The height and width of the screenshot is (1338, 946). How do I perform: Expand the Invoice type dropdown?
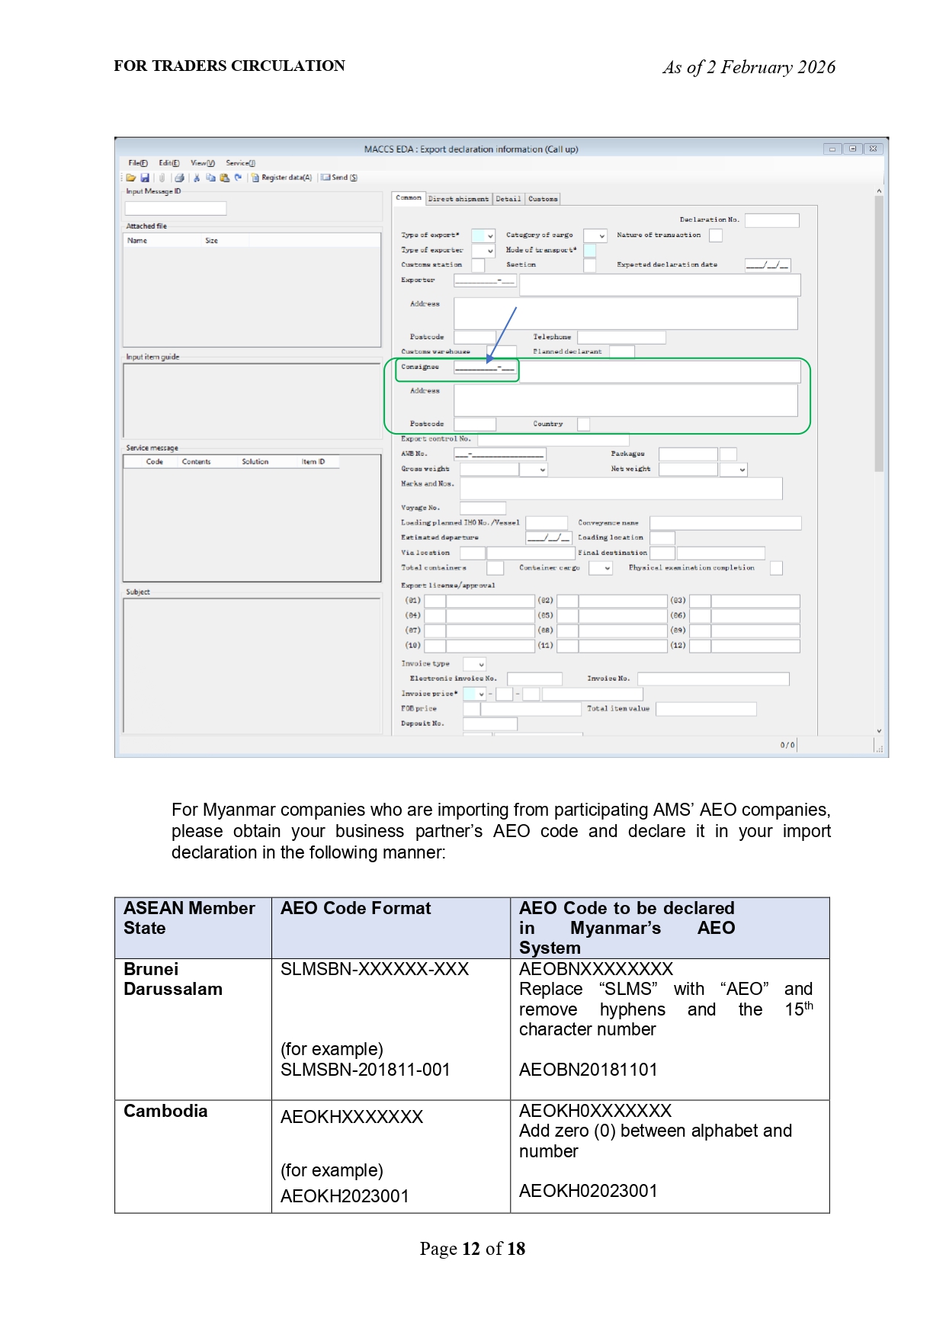(480, 665)
